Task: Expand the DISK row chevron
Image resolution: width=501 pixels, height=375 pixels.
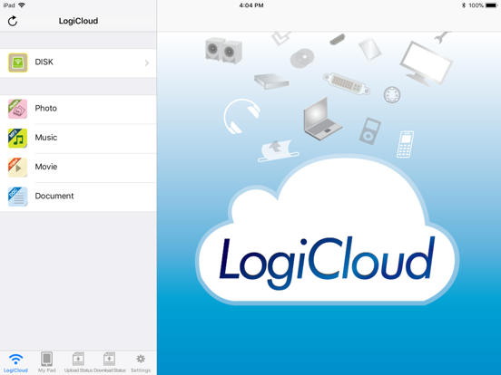Action: pos(147,62)
